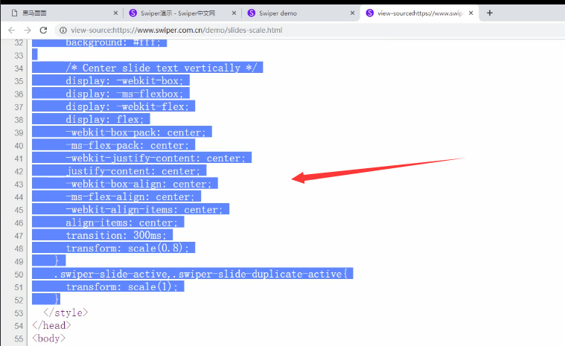Close the view-source tab
This screenshot has width=565, height=346.
471,13
